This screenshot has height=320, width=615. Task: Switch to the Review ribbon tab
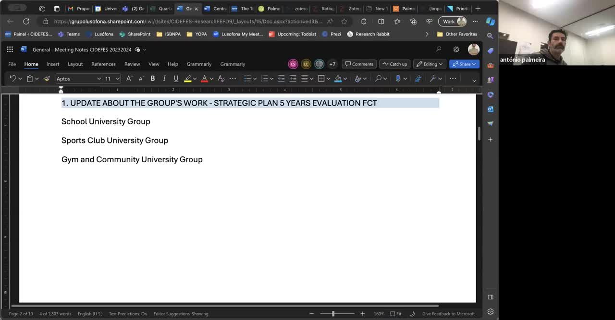point(132,64)
